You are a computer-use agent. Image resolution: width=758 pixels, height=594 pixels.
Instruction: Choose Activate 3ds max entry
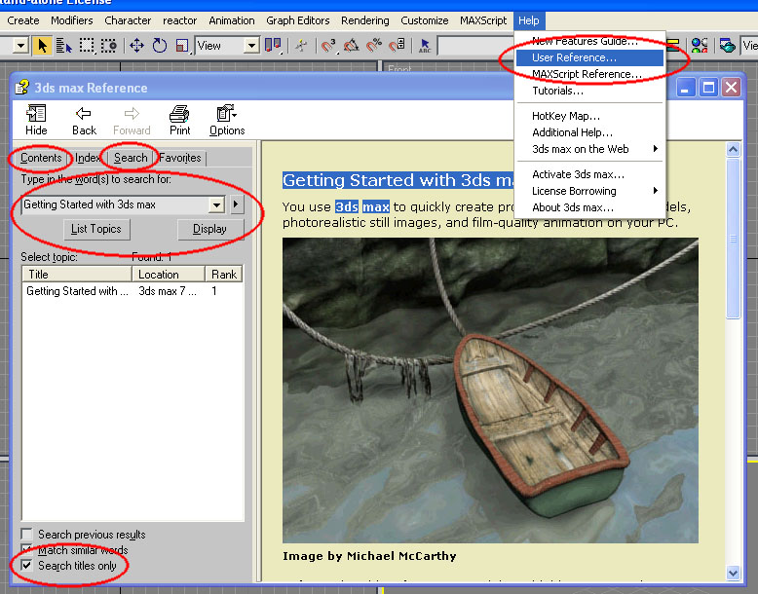[588, 174]
